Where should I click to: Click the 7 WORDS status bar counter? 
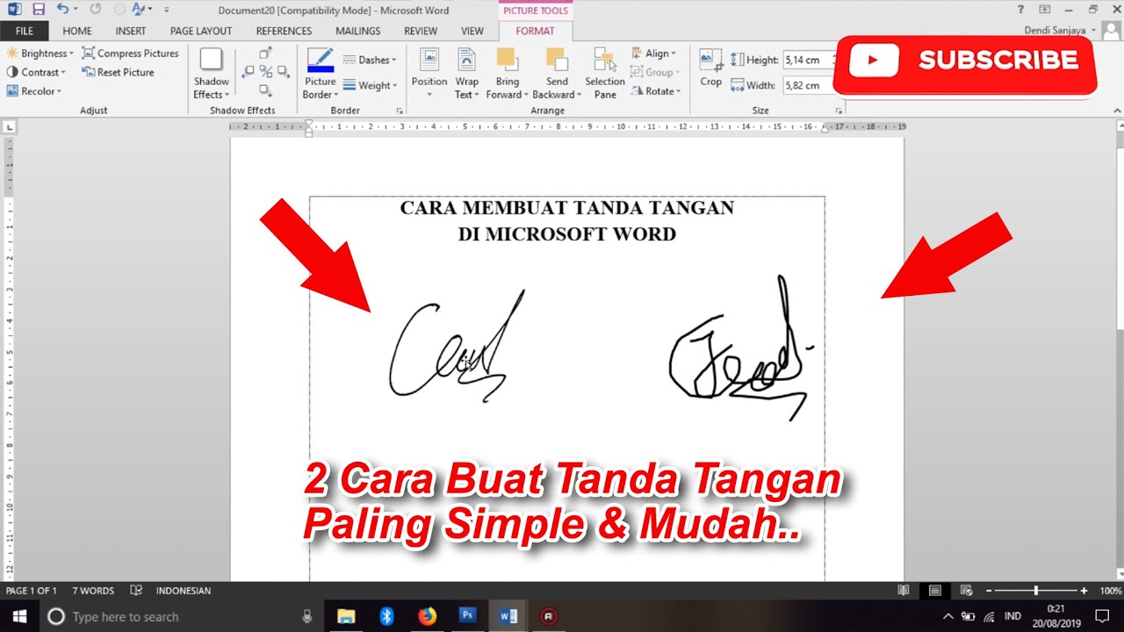click(x=93, y=591)
